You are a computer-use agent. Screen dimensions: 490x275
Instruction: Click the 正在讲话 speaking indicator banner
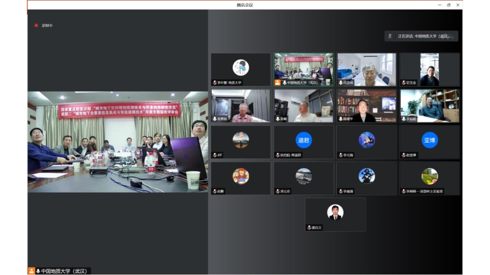421,36
